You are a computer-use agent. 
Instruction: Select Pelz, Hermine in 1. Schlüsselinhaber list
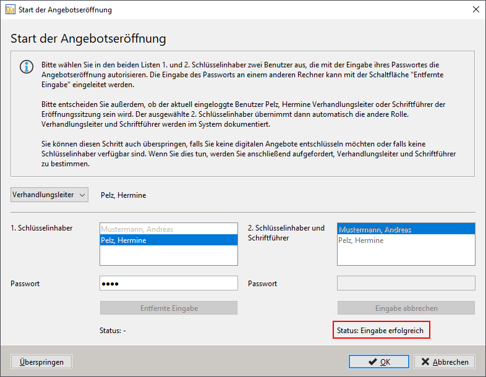[x=169, y=240]
